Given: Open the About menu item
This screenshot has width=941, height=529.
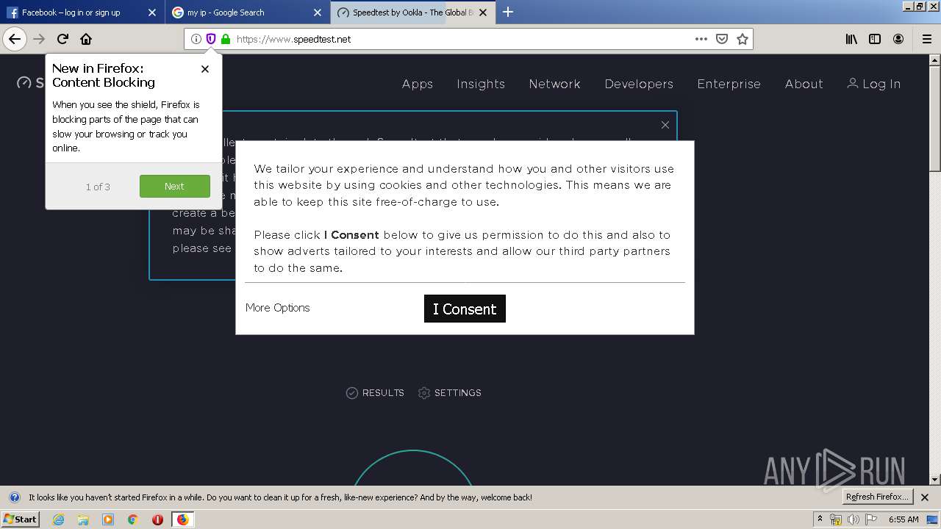Looking at the screenshot, I should pyautogui.click(x=804, y=84).
